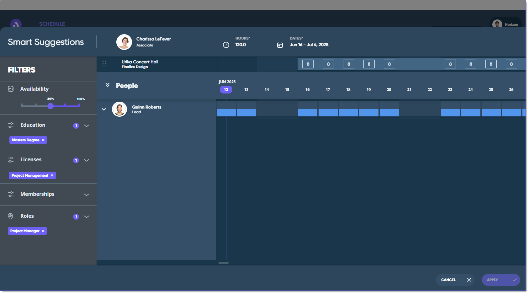
Task: Set Availability slider to 100% mark
Action: 79,105
